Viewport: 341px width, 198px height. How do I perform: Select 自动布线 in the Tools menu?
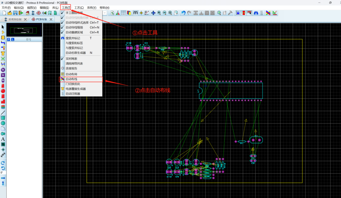pyautogui.click(x=71, y=79)
